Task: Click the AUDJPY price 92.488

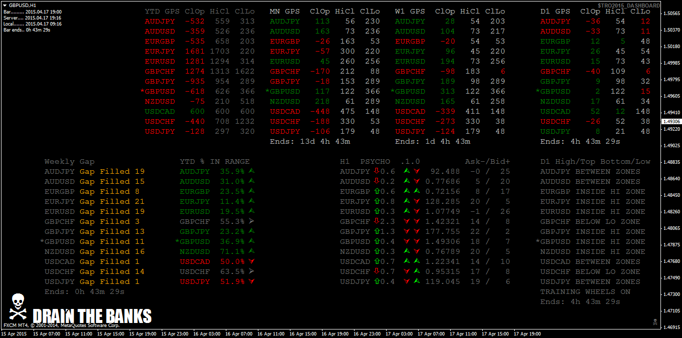Action: coord(445,171)
